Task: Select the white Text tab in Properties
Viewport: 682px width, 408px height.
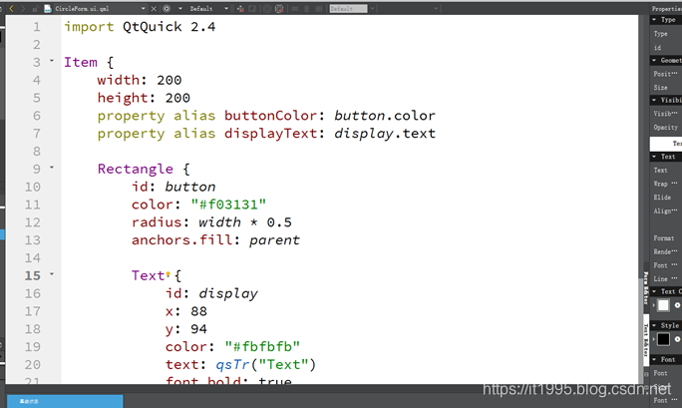Action: 666,143
